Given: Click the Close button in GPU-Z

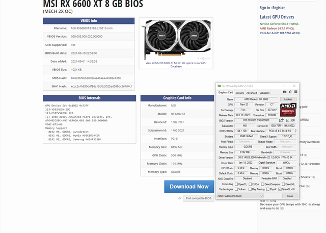Looking at the screenshot, I should (290, 196).
